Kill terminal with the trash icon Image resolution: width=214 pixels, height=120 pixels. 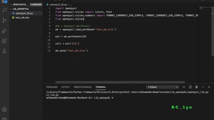click(197, 87)
